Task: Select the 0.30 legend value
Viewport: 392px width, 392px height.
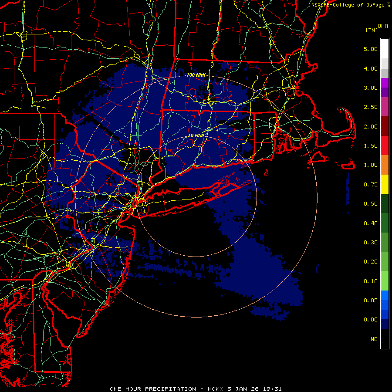Action: coord(371,243)
